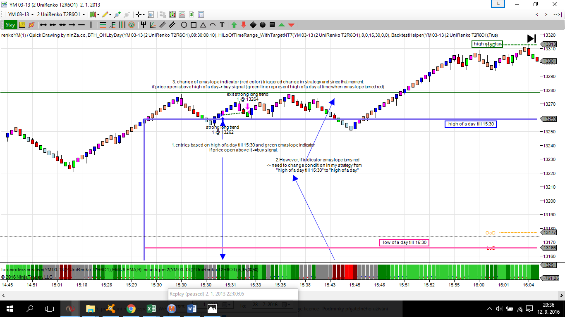Open the Windows Start menu
Viewport: 565px width, 317px height.
(9, 308)
